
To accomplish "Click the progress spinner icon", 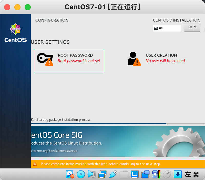I will [x=33, y=119].
